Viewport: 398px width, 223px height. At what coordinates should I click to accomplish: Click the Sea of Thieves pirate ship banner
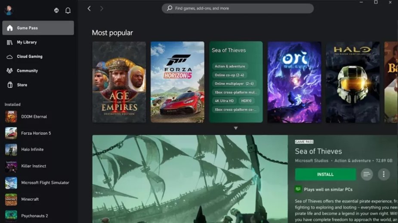click(x=190, y=179)
